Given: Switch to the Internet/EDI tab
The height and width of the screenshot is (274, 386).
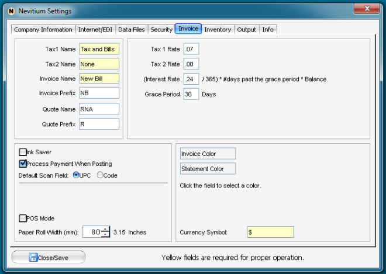Looking at the screenshot, I should 95,30.
